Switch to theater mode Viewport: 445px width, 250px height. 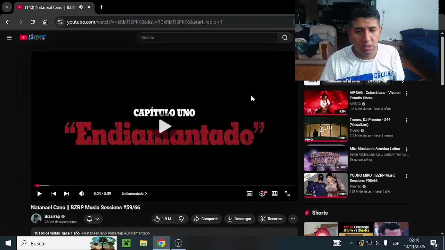tap(275, 194)
